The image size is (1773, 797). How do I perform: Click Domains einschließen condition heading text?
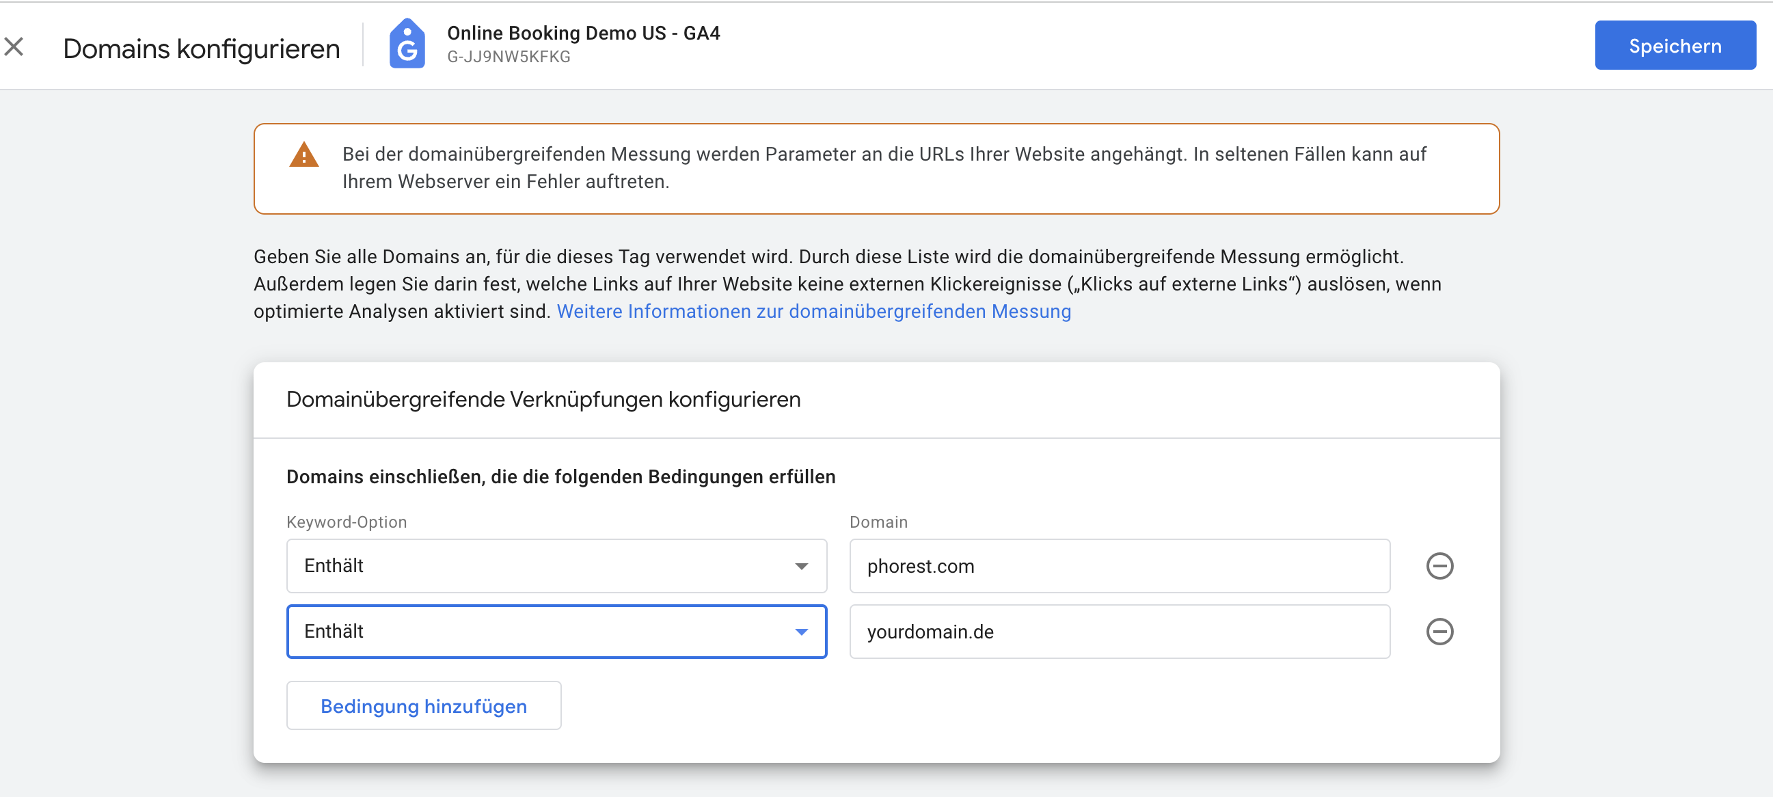click(x=560, y=476)
